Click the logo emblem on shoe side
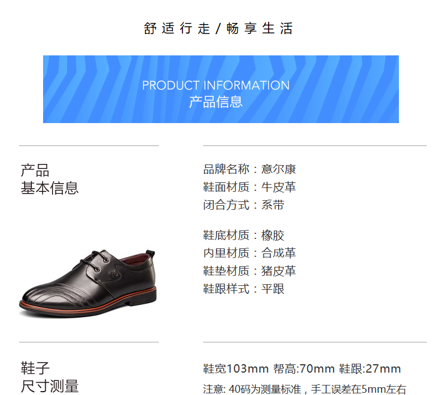 pos(115,274)
